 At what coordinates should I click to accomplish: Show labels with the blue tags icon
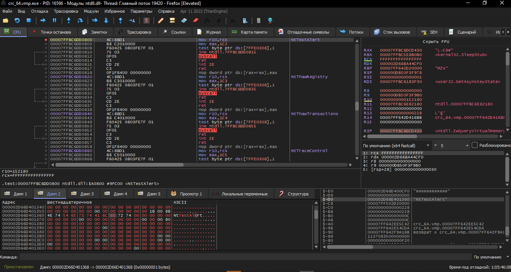184,21
